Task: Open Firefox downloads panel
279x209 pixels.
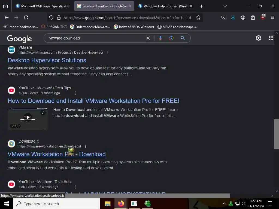Action: (x=233, y=17)
